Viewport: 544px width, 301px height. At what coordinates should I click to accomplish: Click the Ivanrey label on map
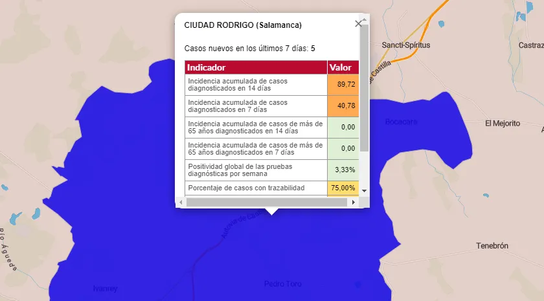(105, 289)
